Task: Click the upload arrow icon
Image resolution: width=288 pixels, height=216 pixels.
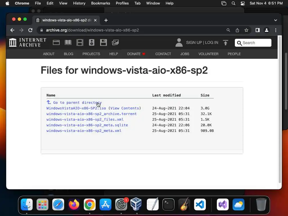Action: (x=226, y=42)
